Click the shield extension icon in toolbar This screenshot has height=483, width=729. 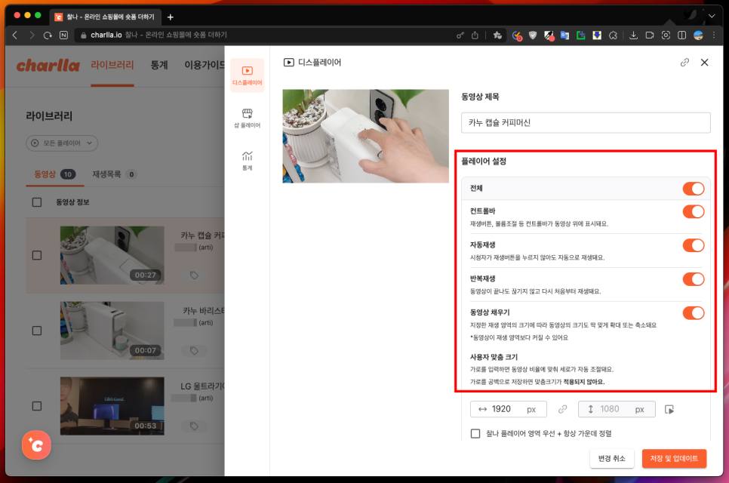(x=533, y=35)
